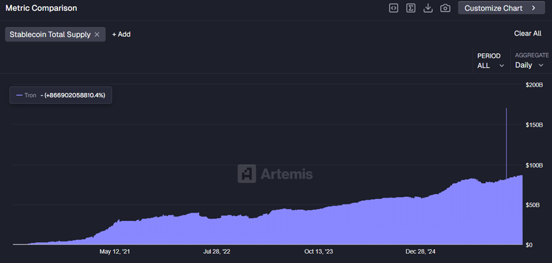Add another metric with + Add
The height and width of the screenshot is (263, 552).
pyautogui.click(x=121, y=35)
